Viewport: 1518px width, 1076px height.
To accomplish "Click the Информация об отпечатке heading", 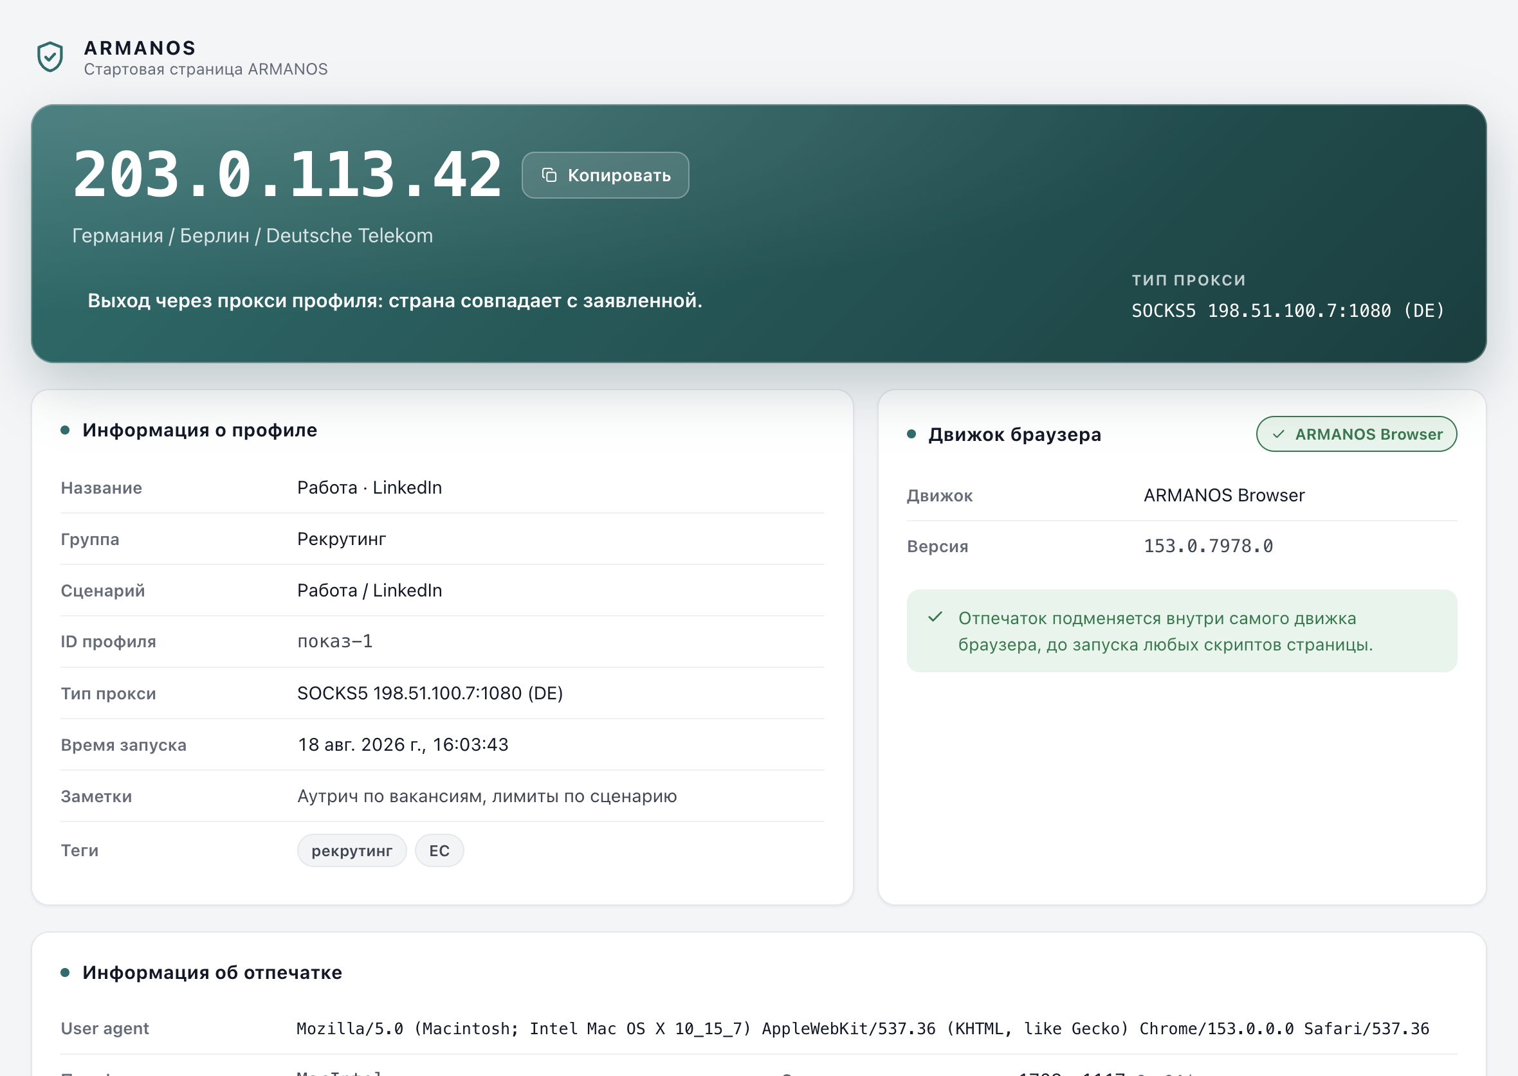I will (x=212, y=973).
